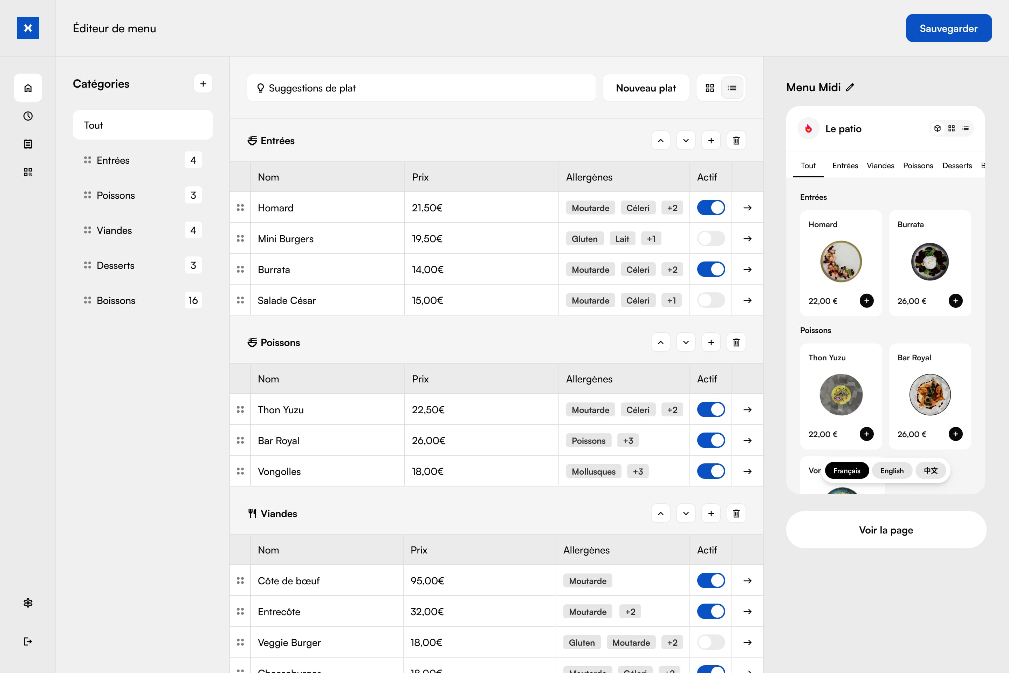Click the Nouveau plat button
The height and width of the screenshot is (673, 1009).
coord(646,88)
